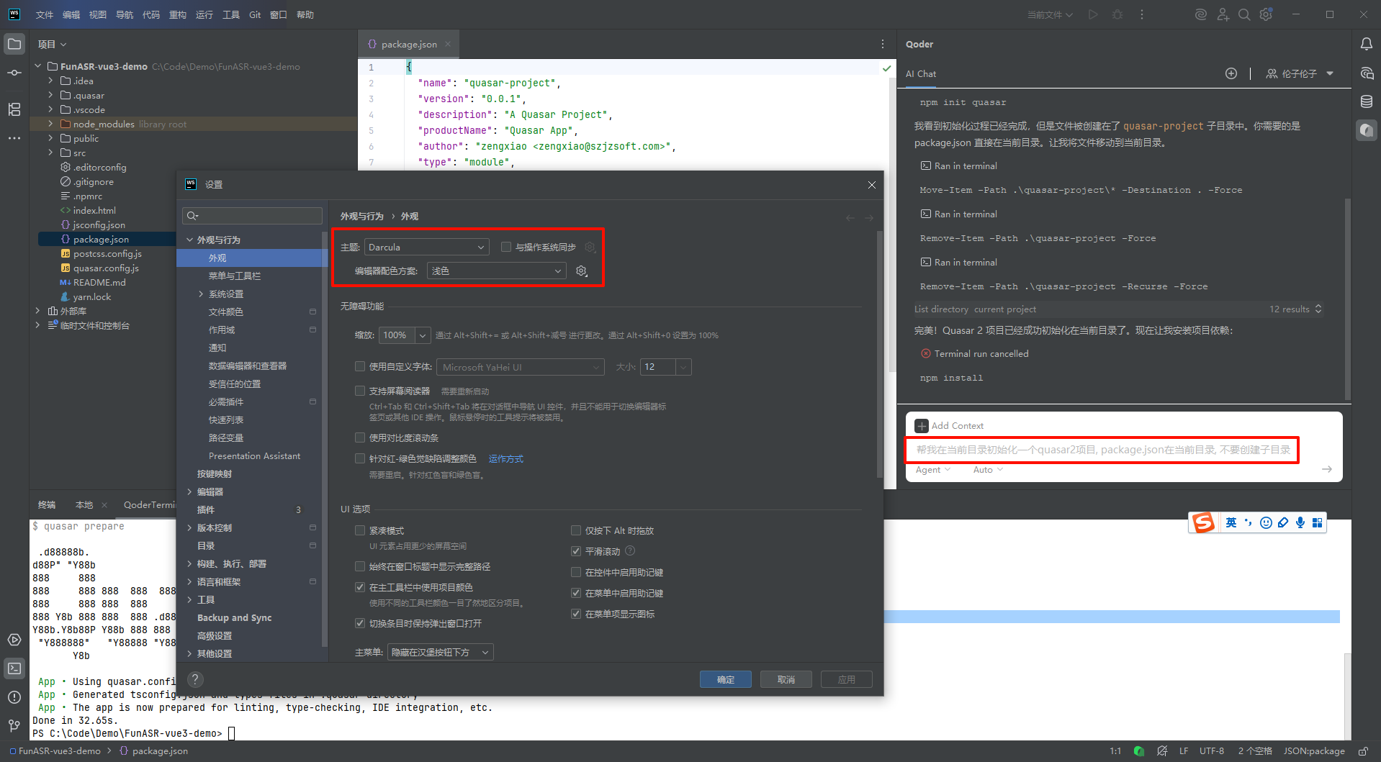1381x762 pixels.
Task: Open index.html in project tree
Action: [94, 211]
